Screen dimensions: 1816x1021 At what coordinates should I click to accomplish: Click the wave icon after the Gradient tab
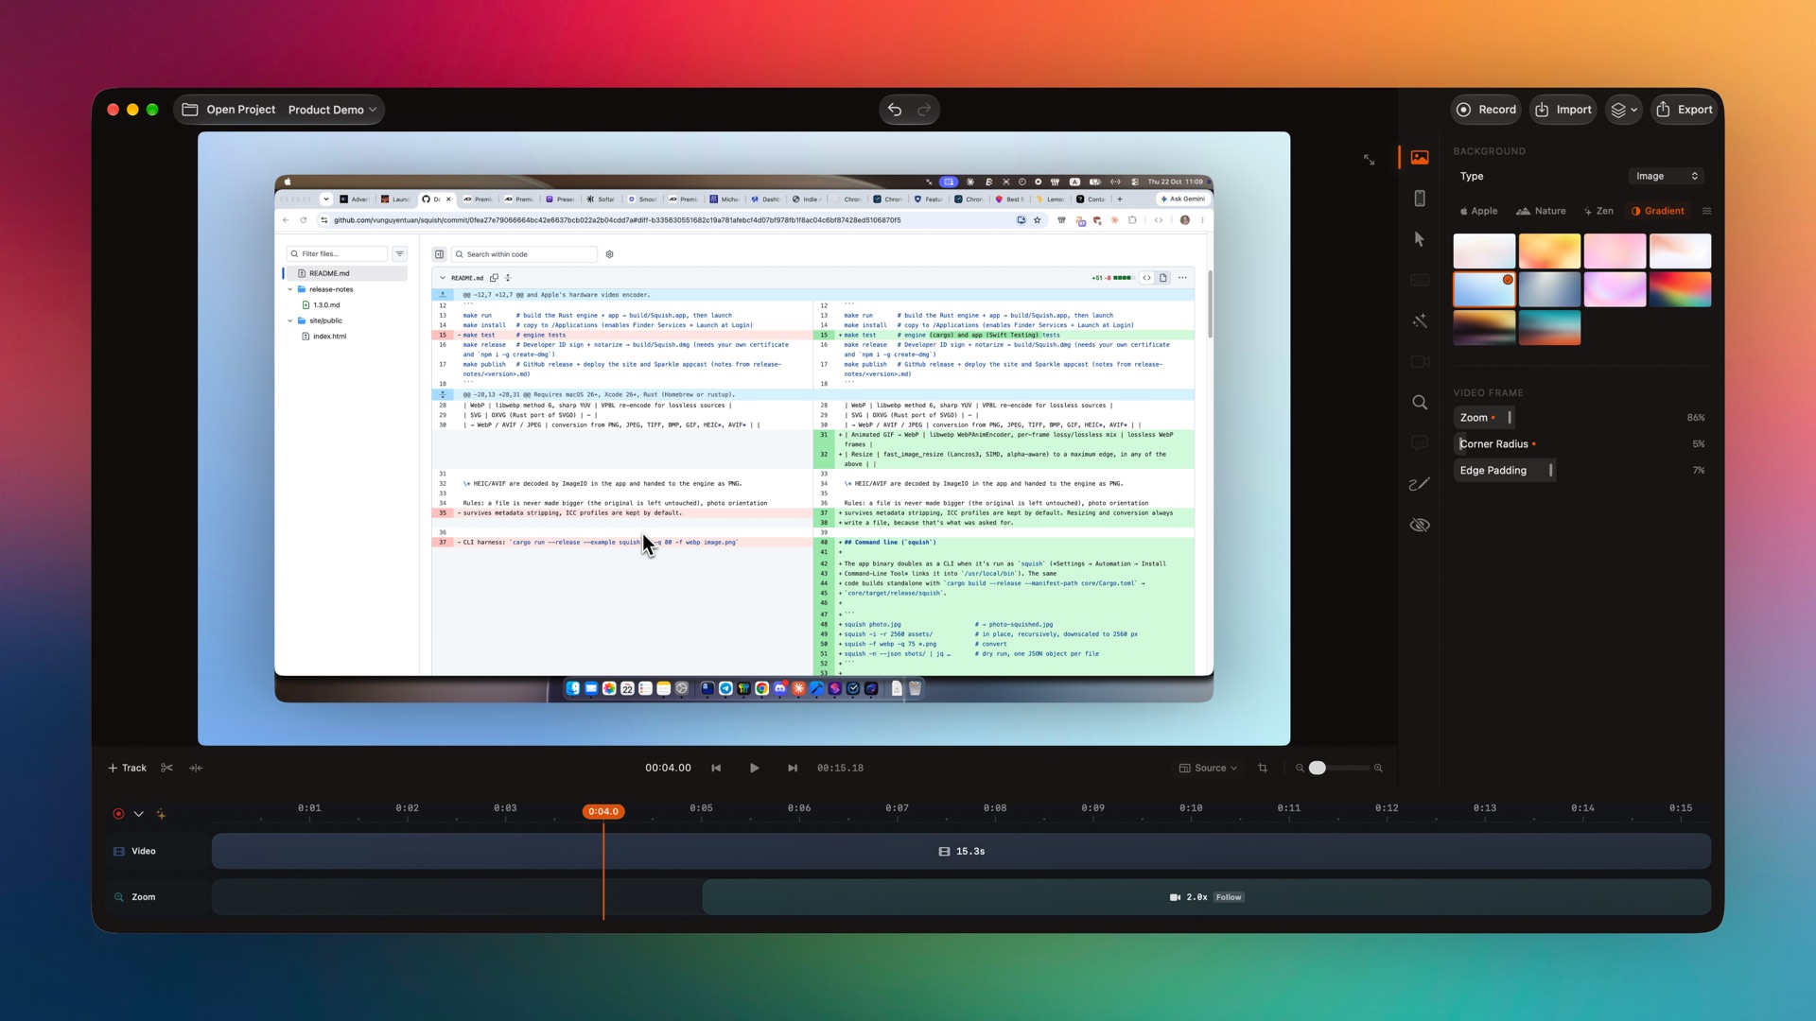coord(1707,211)
